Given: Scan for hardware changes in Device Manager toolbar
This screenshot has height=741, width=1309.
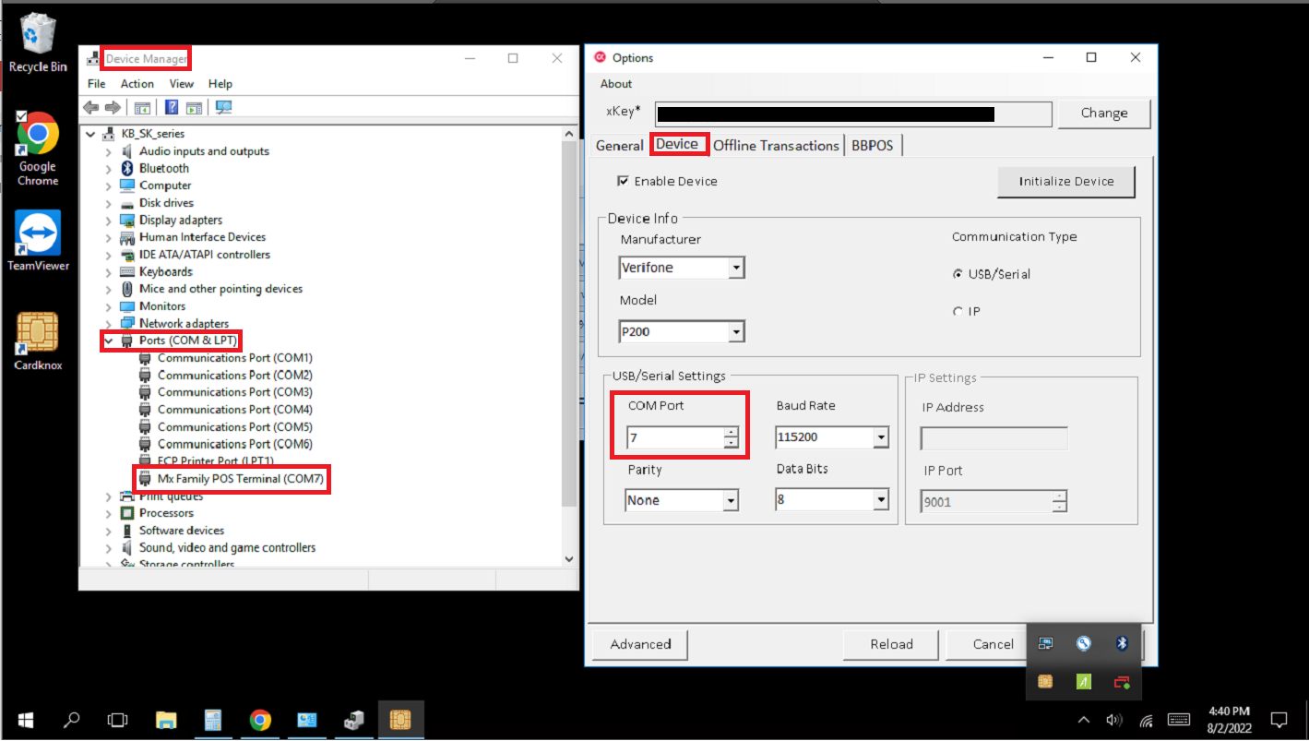Looking at the screenshot, I should [x=222, y=107].
